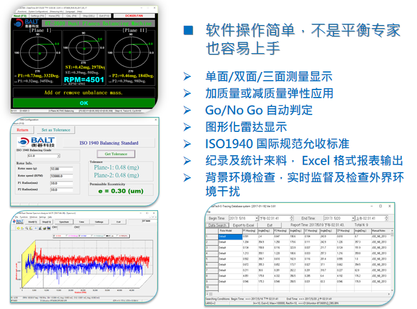Click Stop (DEL) in balancing machine toolbar
The height and width of the screenshot is (309, 417).
[x=88, y=16]
